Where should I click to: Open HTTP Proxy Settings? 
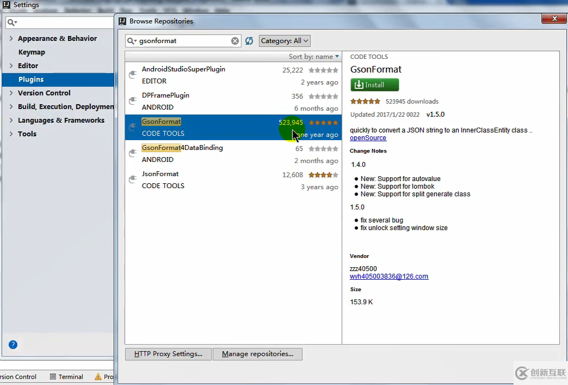click(168, 354)
